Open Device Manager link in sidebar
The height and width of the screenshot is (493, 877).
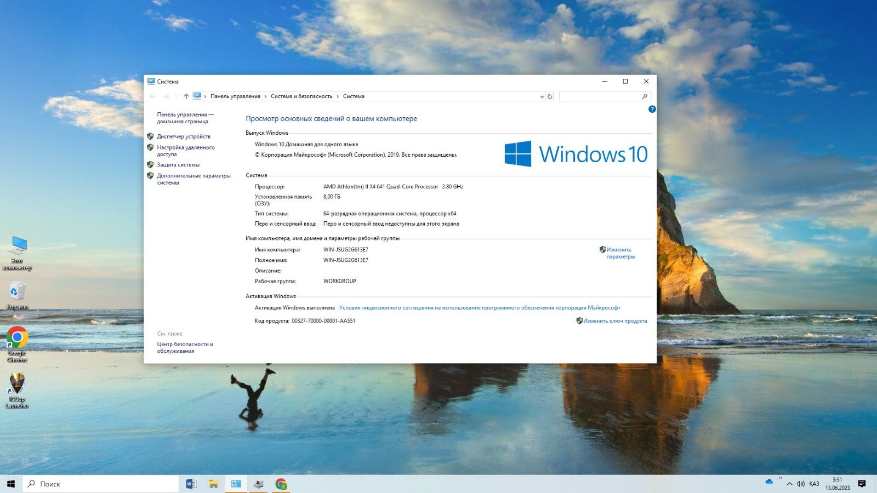pyautogui.click(x=184, y=136)
